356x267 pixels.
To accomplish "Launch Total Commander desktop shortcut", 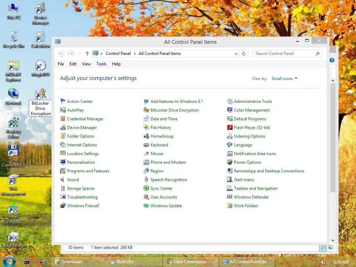I will pos(13,156).
